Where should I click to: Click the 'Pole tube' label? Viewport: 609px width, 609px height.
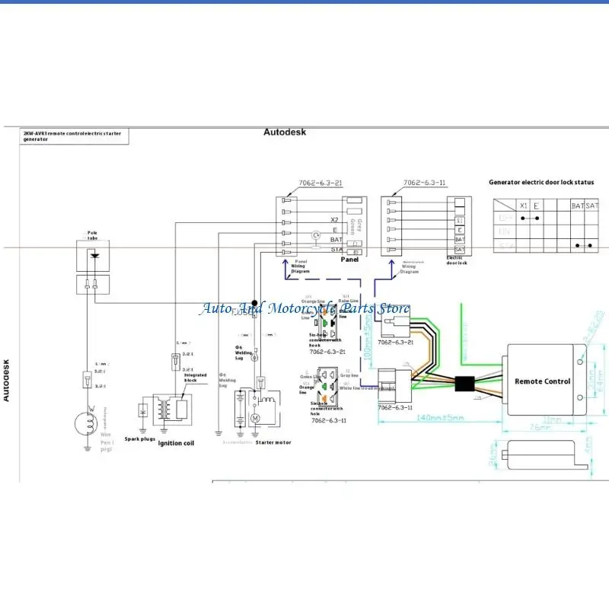pyautogui.click(x=92, y=235)
